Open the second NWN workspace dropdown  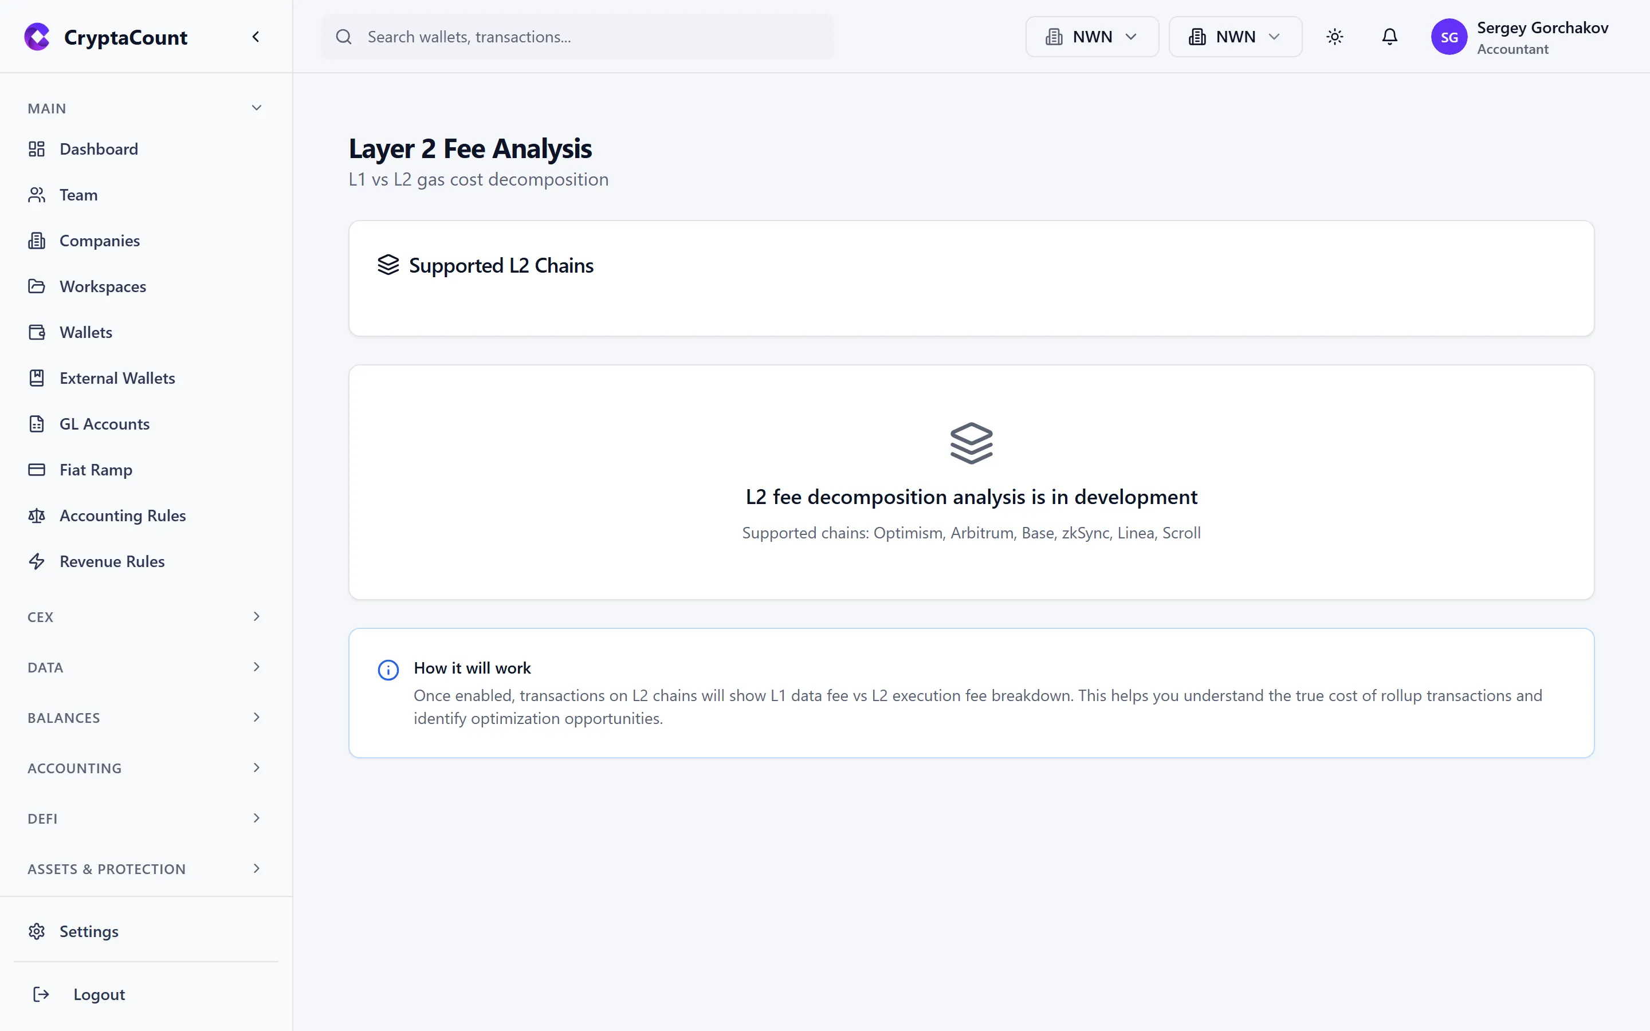pyautogui.click(x=1235, y=37)
